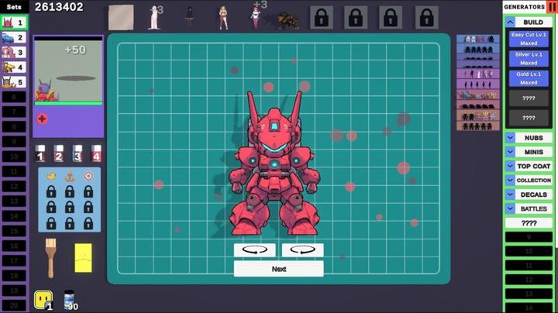The height and width of the screenshot is (313, 558).
Task: Choose the rubber duck decal icon
Action: [51, 176]
